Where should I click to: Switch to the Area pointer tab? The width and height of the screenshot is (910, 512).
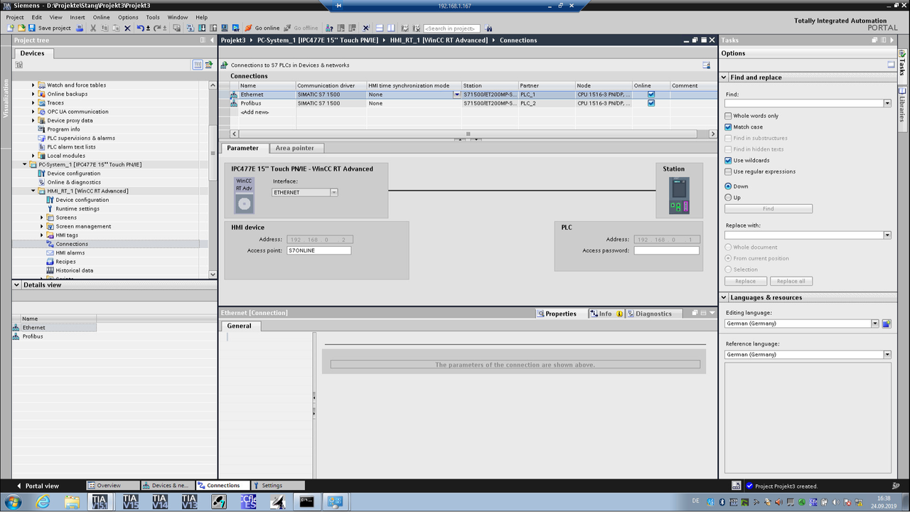[294, 148]
